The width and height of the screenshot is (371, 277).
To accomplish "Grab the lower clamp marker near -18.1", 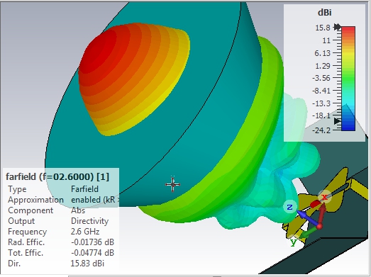I will click(x=338, y=121).
